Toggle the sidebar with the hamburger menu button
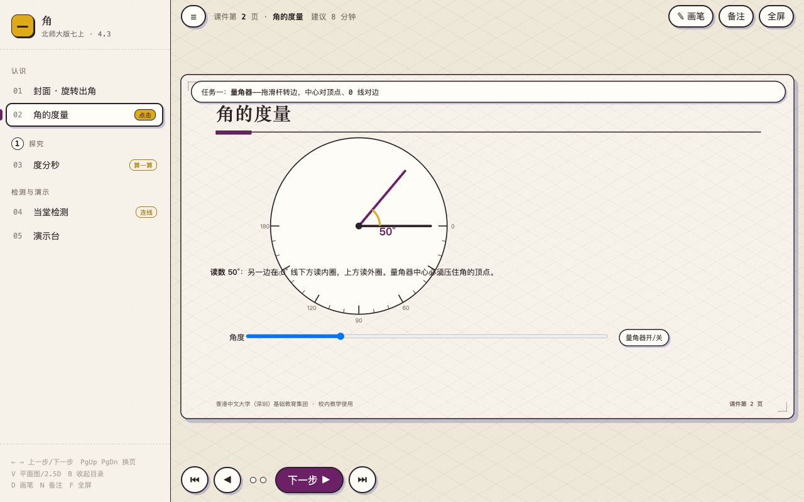 [193, 16]
